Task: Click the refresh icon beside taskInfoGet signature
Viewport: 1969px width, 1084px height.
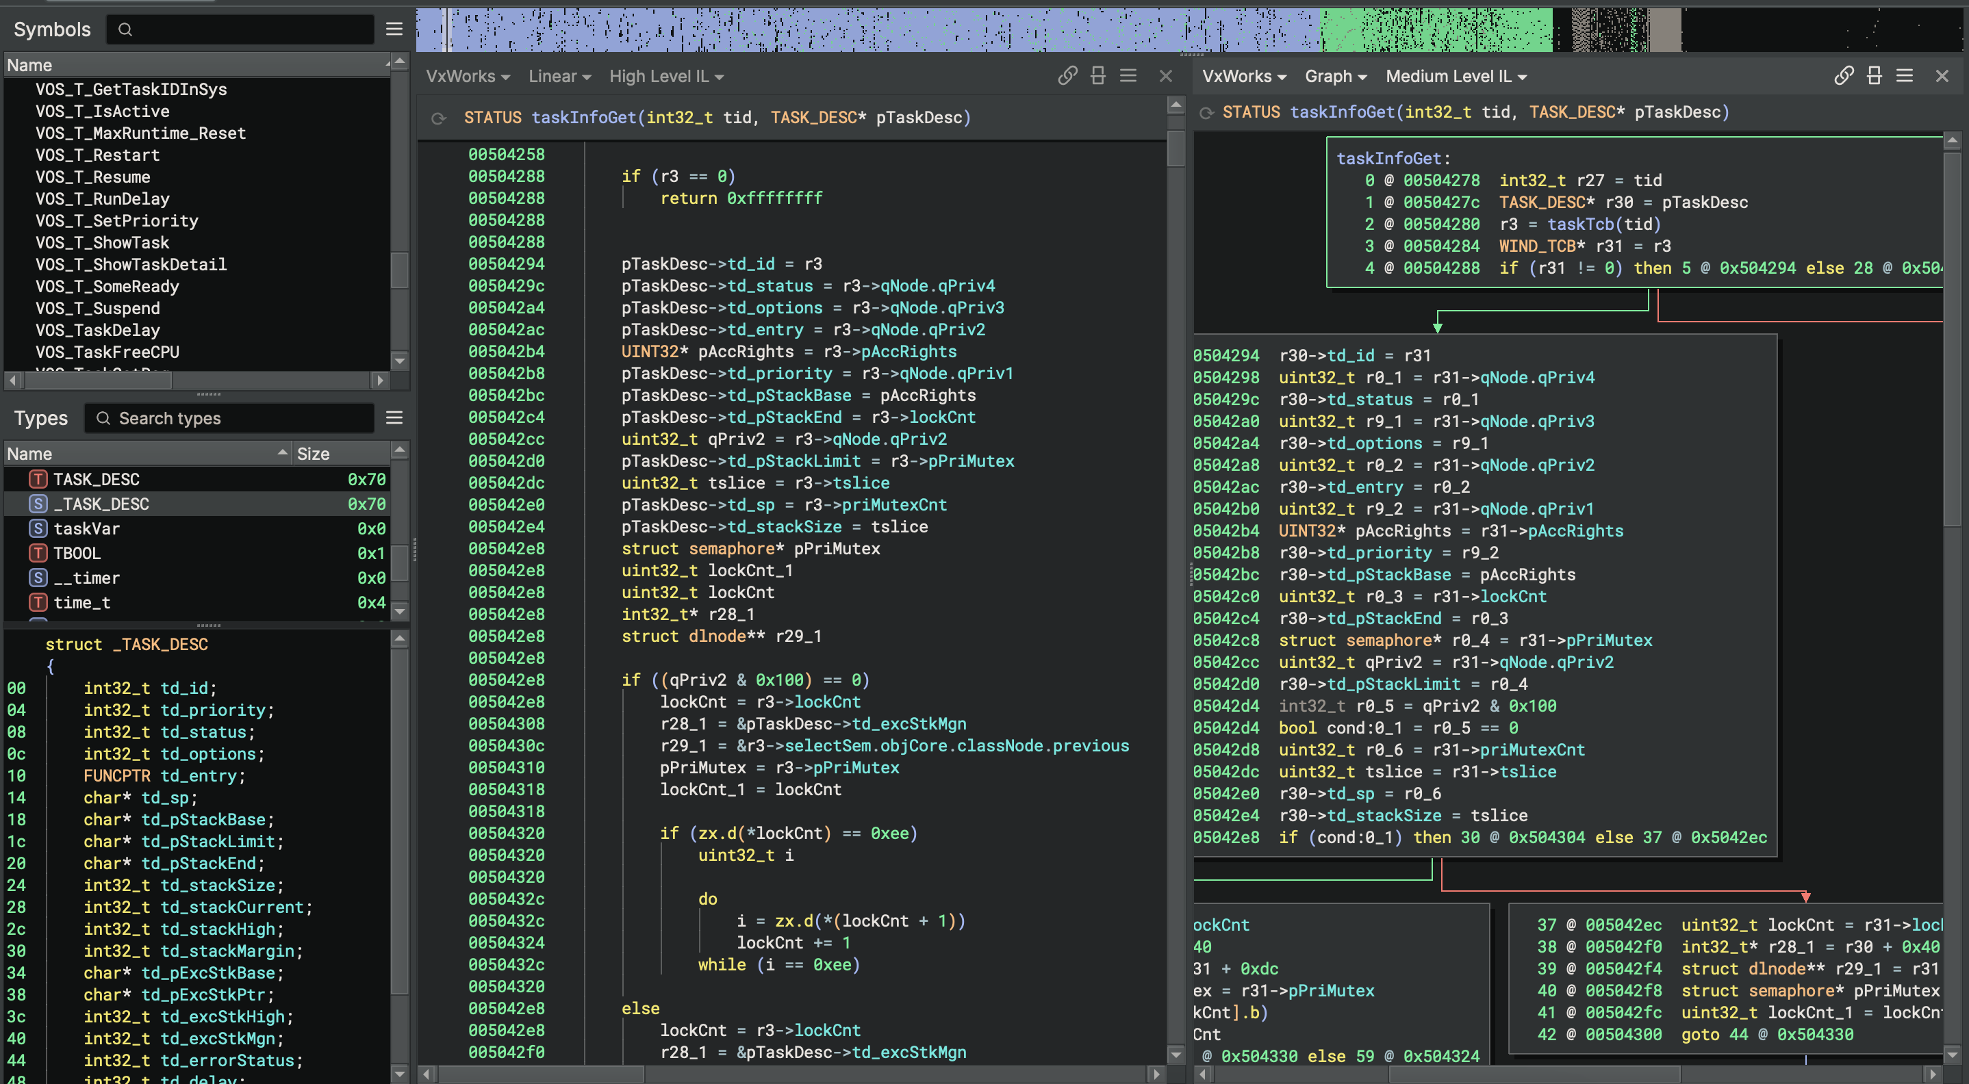Action: coord(439,118)
